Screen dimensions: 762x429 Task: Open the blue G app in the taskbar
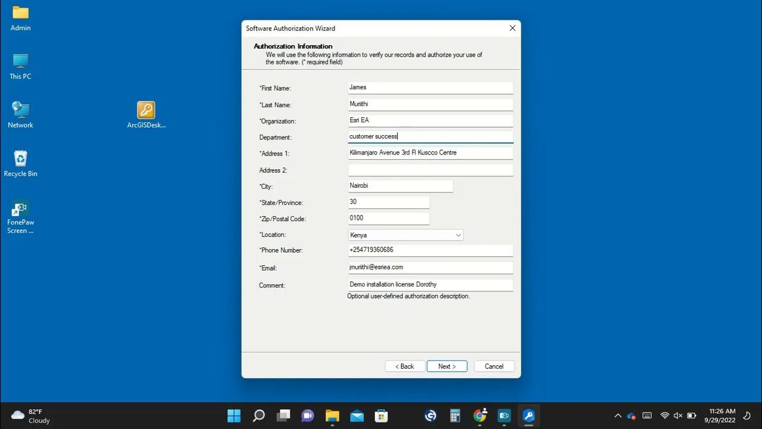click(x=430, y=415)
